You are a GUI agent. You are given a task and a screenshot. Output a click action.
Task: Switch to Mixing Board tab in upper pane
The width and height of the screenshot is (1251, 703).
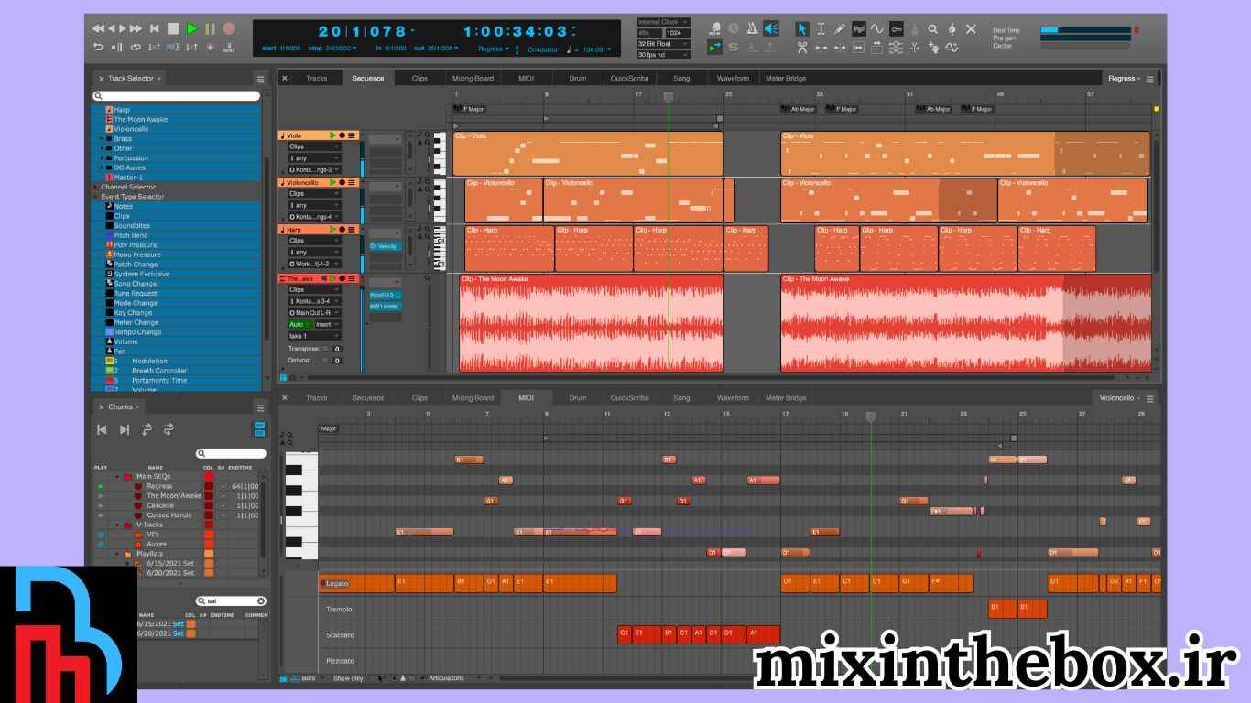(x=473, y=79)
